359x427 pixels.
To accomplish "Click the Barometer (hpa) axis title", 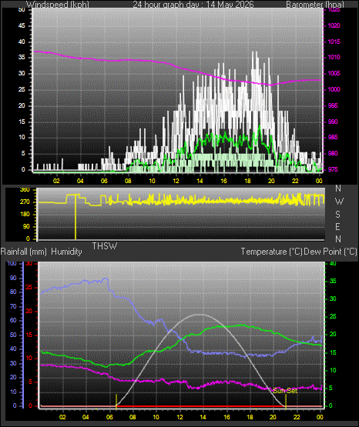I will (x=315, y=5).
